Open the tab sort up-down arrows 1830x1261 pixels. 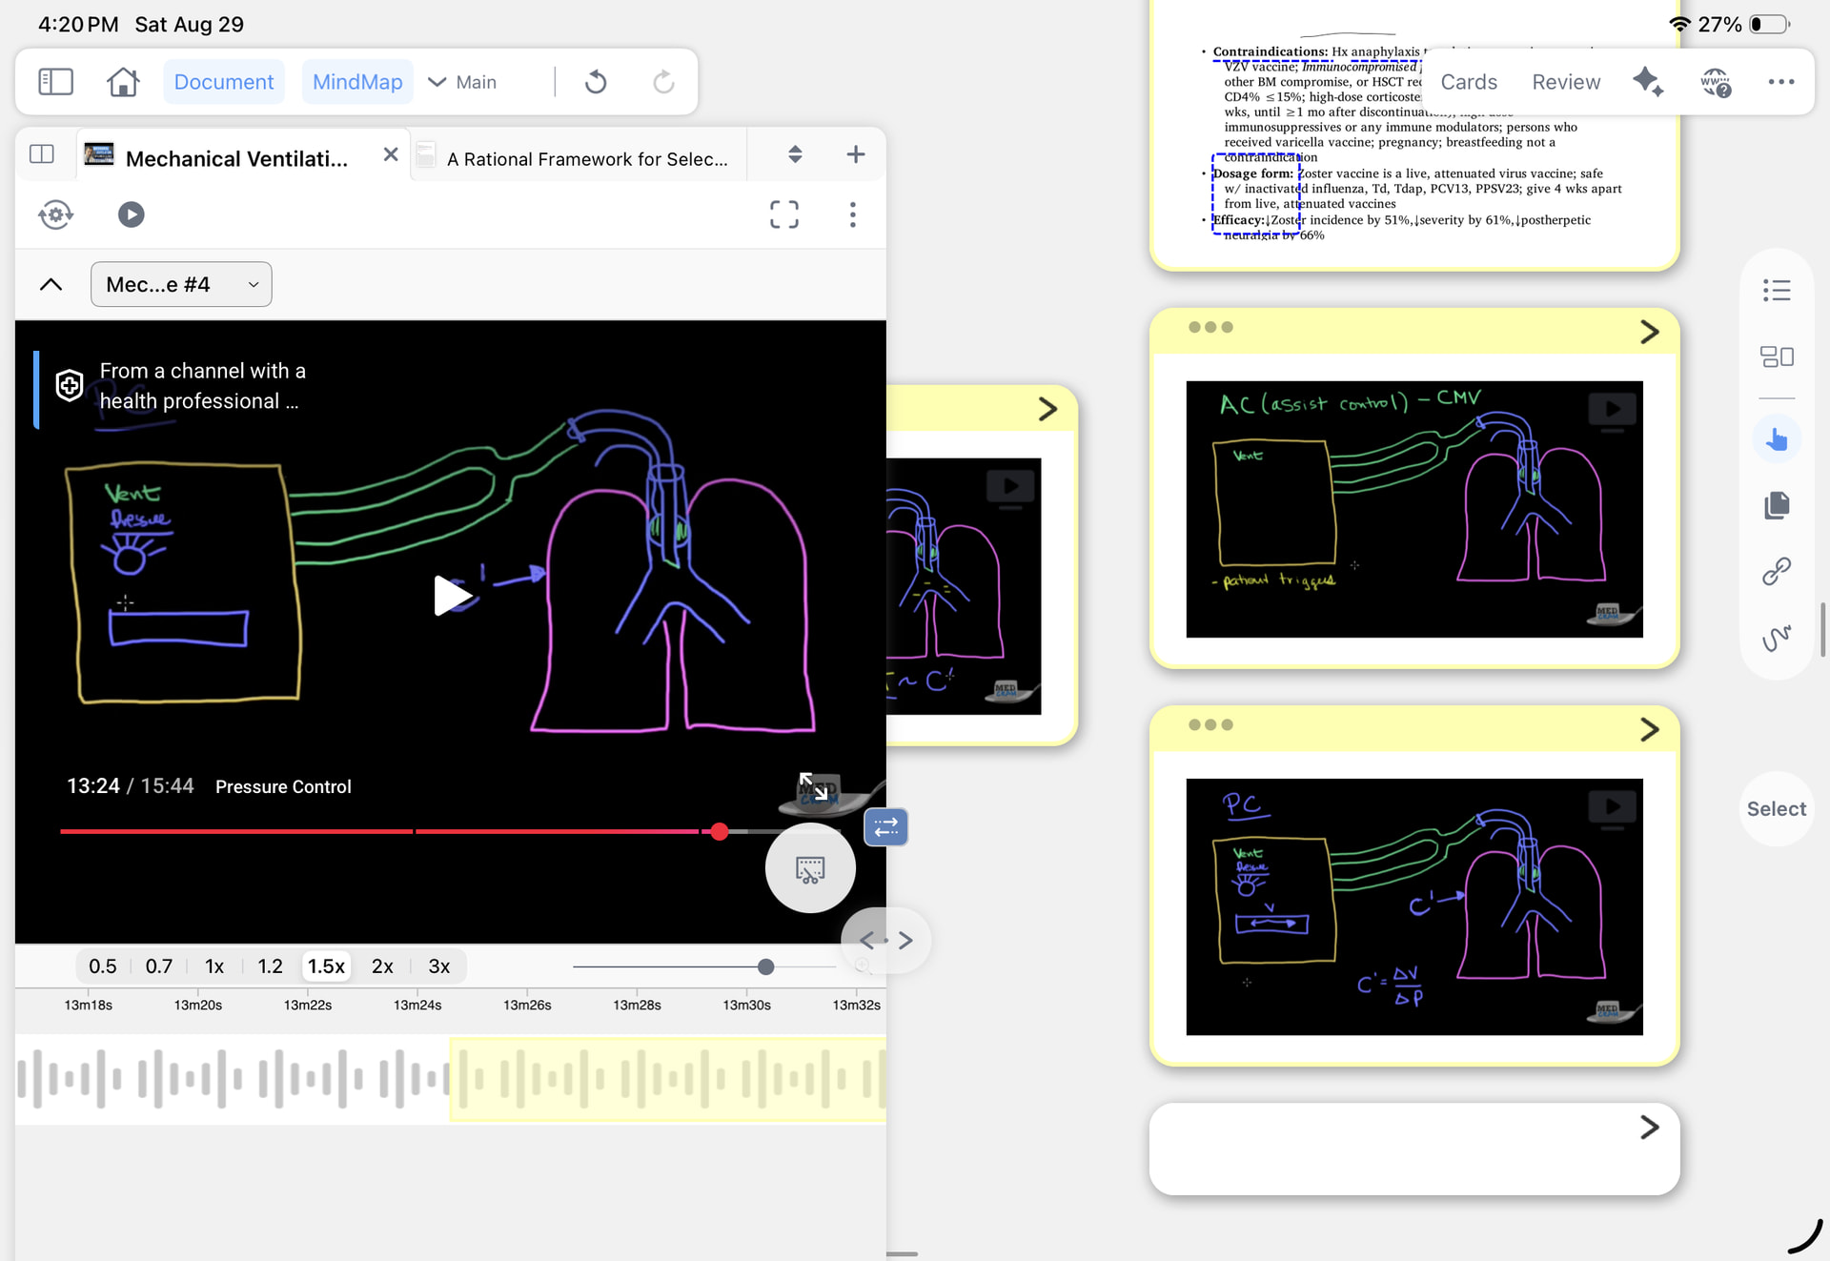coord(795,154)
